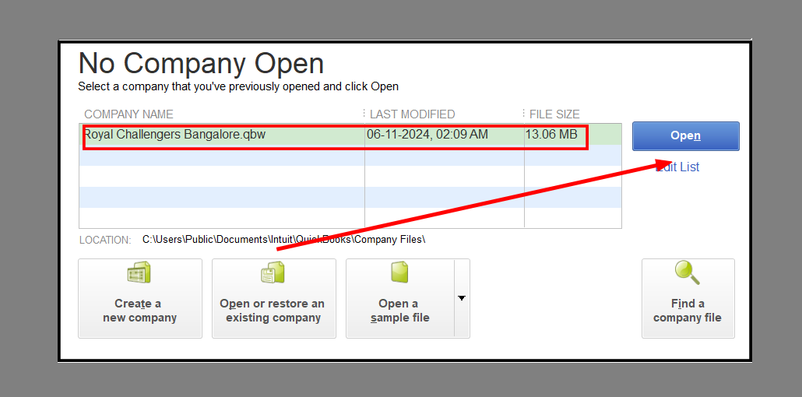Click the COMPANY NAME column header
Image resolution: width=802 pixels, height=397 pixels.
click(x=129, y=114)
